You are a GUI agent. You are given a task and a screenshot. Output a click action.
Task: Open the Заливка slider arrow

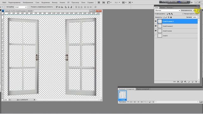click(x=198, y=17)
